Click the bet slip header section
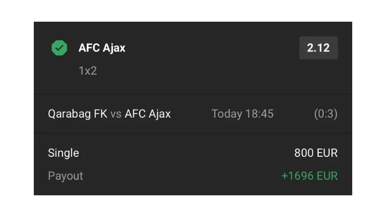 click(x=193, y=58)
